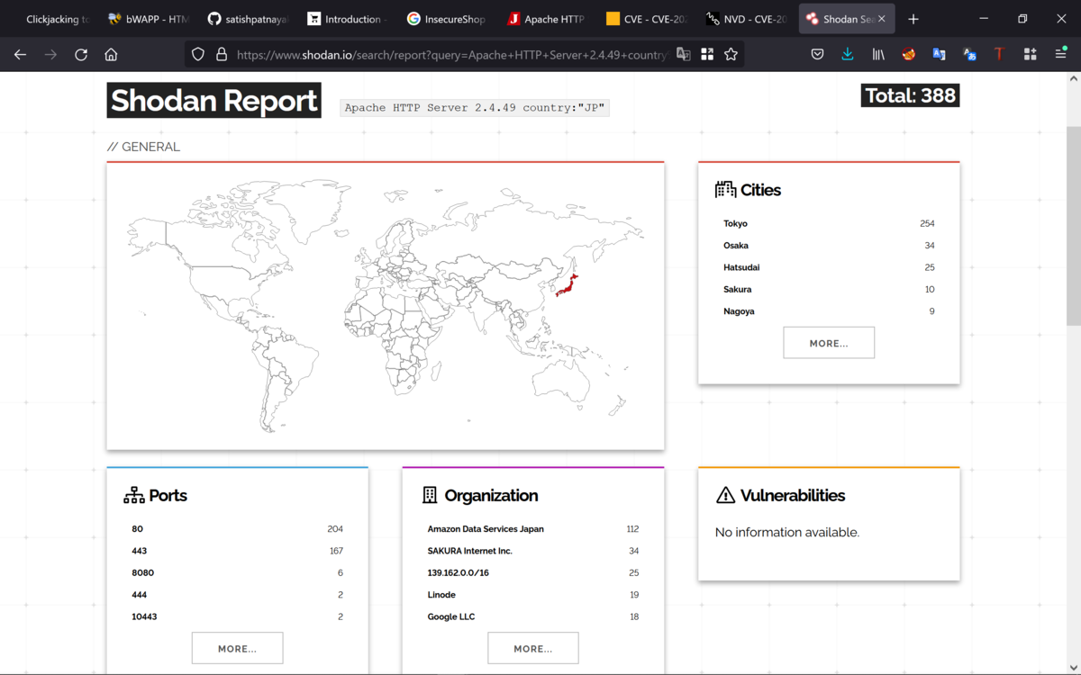The height and width of the screenshot is (675, 1081).
Task: Click the Cities building icon
Action: pyautogui.click(x=725, y=189)
